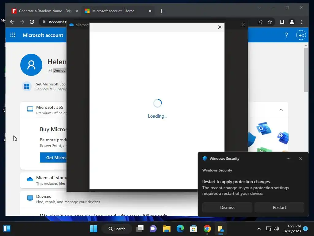Go back with the browser back arrow
The height and width of the screenshot is (236, 314).
pos(12,22)
